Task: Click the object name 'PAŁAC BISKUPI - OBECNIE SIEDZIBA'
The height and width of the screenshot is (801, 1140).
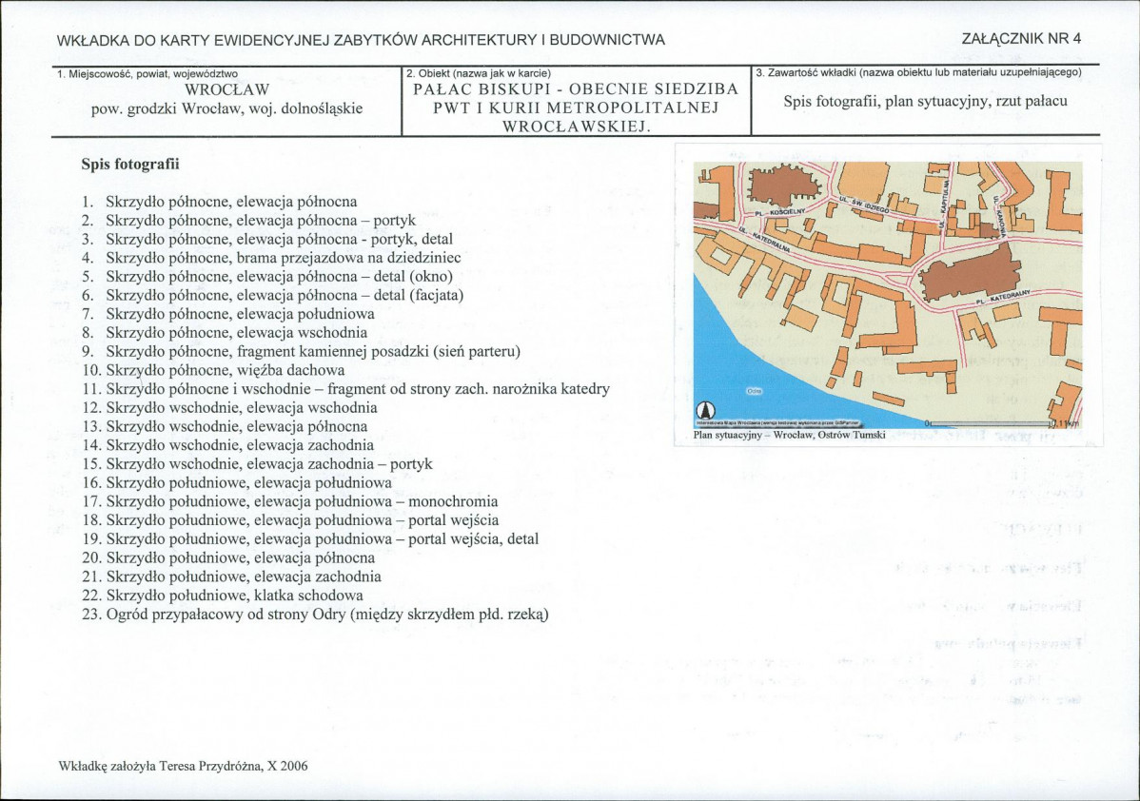Action: click(576, 89)
